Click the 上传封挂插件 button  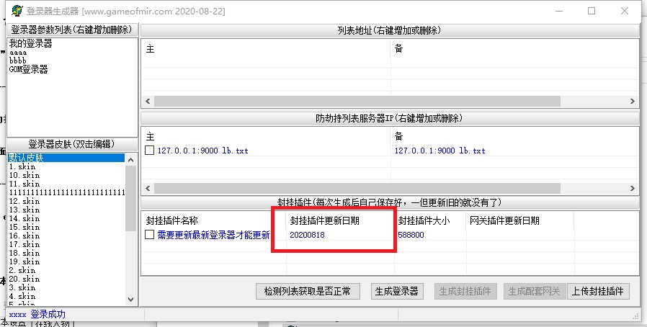tap(599, 291)
